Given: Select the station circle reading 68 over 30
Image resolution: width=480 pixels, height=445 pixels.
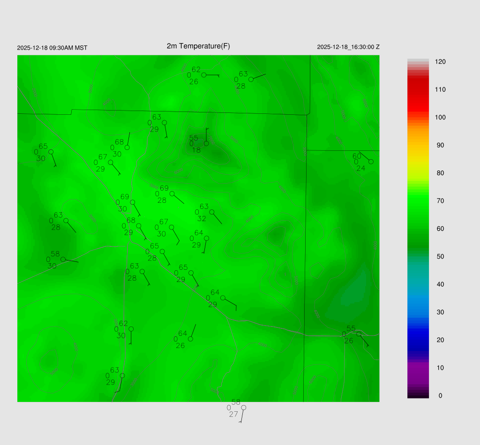Looking at the screenshot, I should point(127,148).
